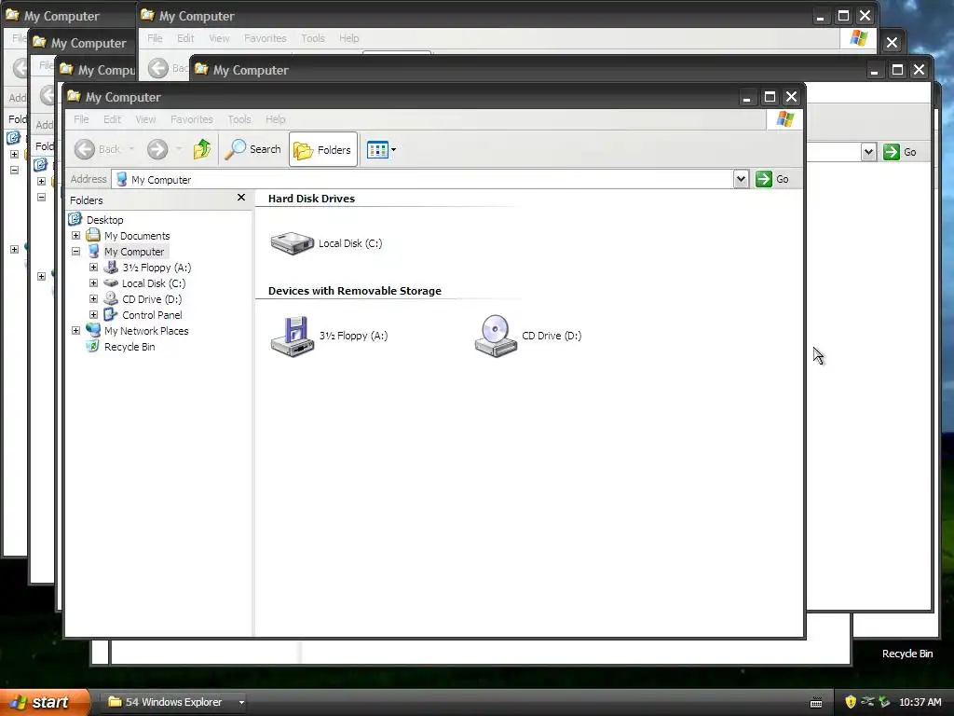Toggle the Folders pane button
This screenshot has width=954, height=716.
tap(322, 149)
